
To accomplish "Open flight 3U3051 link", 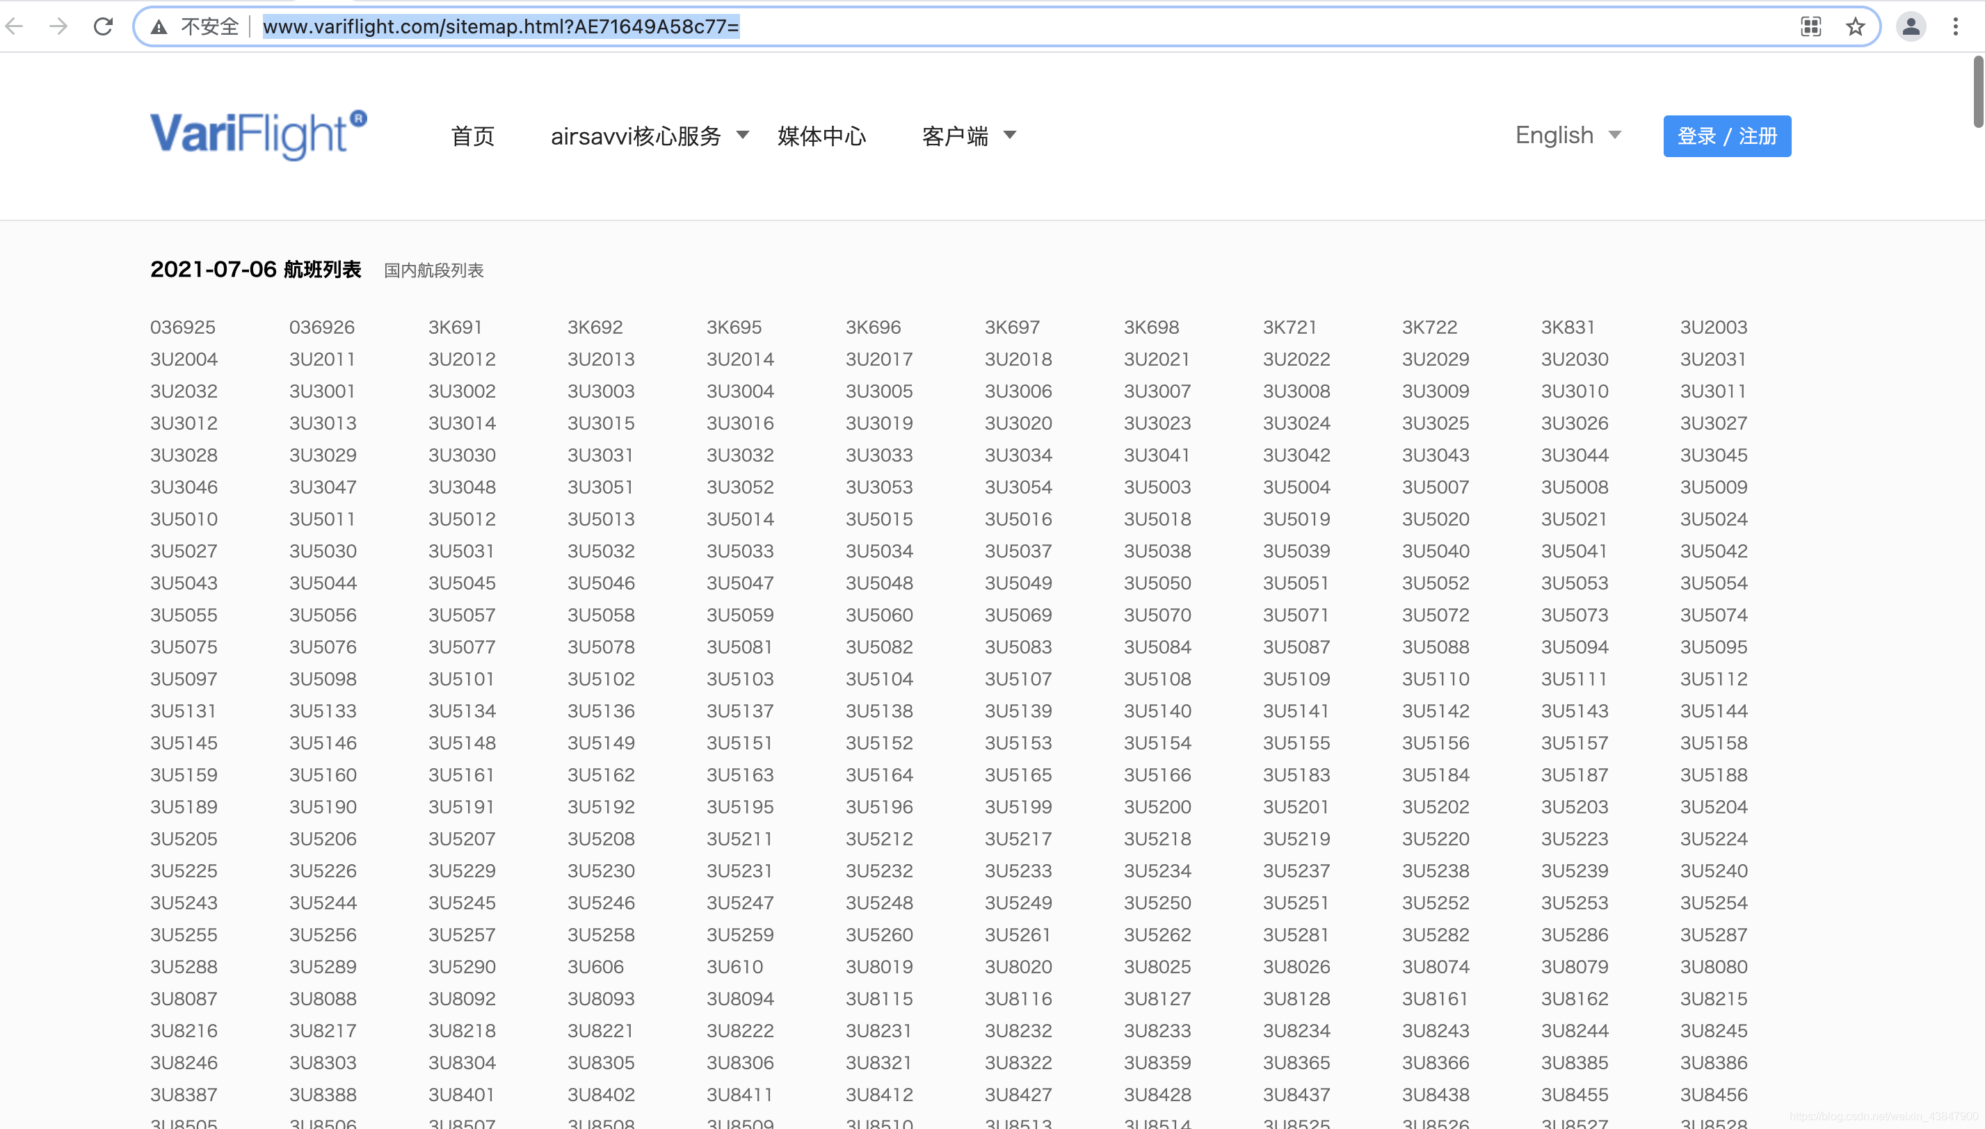I will coord(600,487).
